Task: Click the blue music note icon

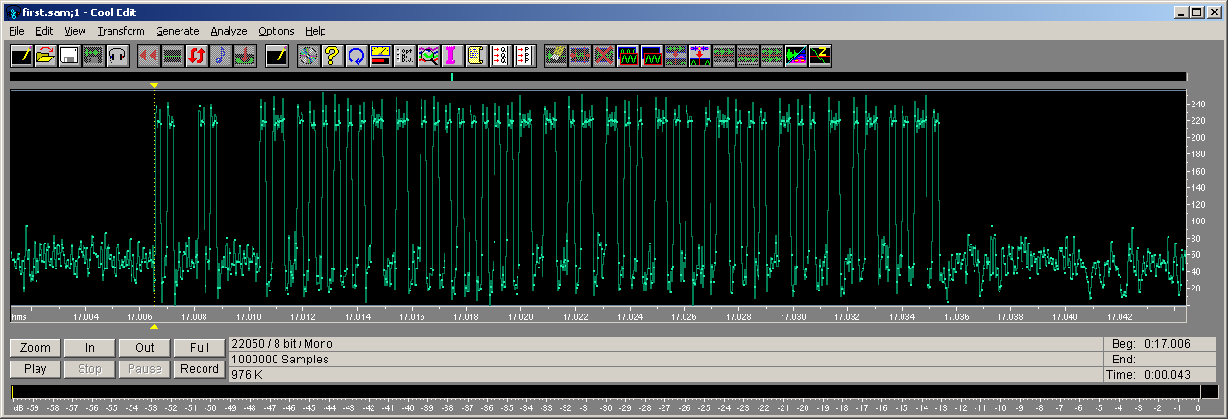Action: [221, 56]
